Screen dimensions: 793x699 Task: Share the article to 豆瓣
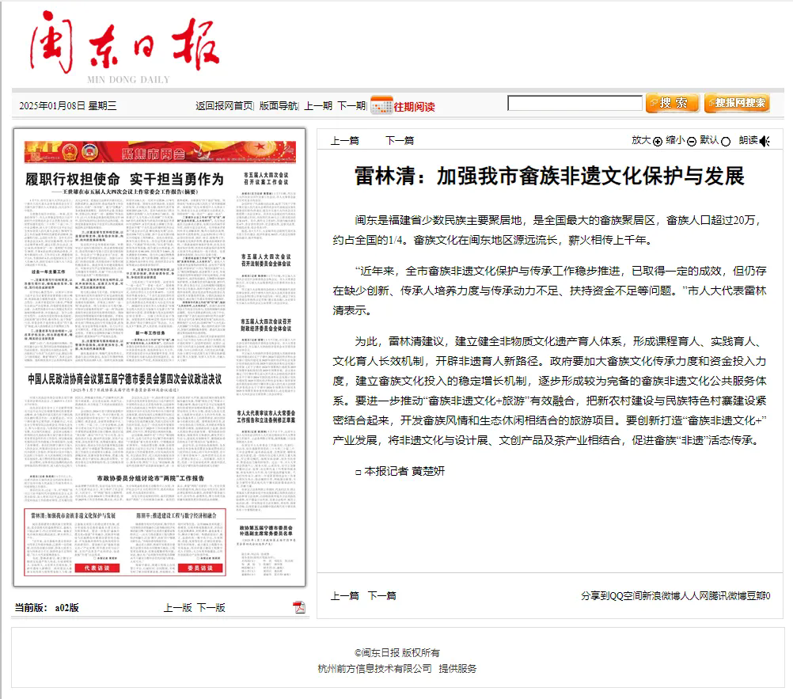756,596
